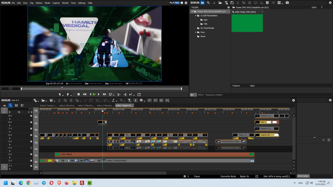Expand track 3 V with its arrow
This screenshot has height=187, width=333.
[10, 157]
